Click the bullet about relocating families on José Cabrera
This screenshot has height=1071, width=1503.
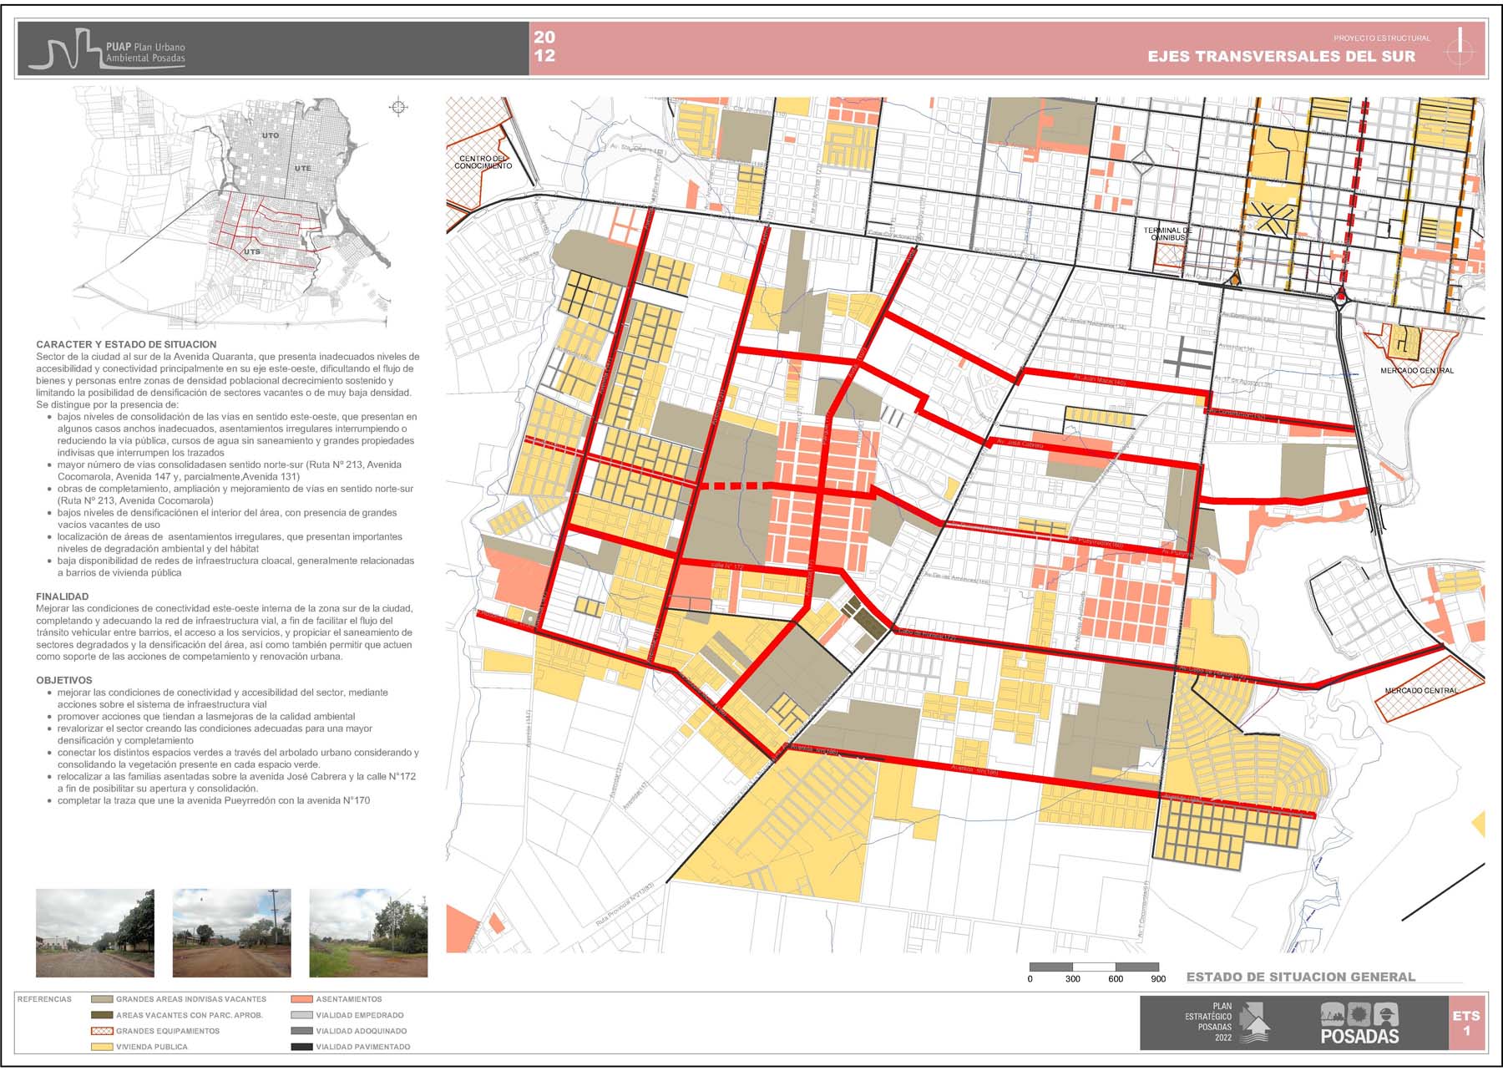pyautogui.click(x=230, y=782)
